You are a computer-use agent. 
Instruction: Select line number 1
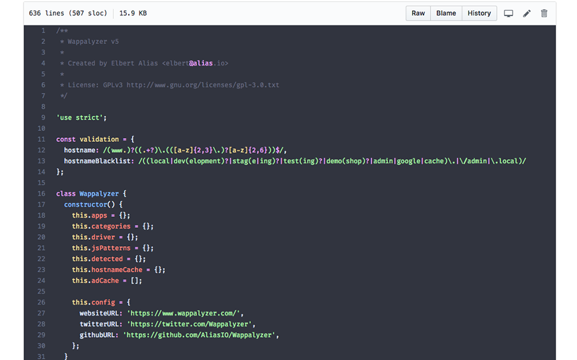(43, 31)
